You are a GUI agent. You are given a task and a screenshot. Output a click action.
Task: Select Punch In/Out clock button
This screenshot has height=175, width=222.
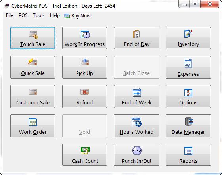pyautogui.click(x=136, y=155)
